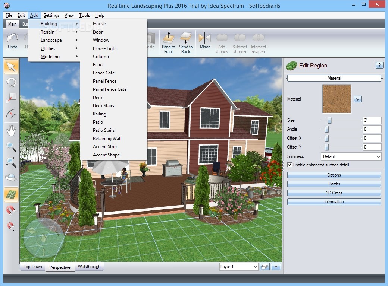The width and height of the screenshot is (388, 286).
Task: Choose Accent Shape menu entry
Action: point(113,155)
